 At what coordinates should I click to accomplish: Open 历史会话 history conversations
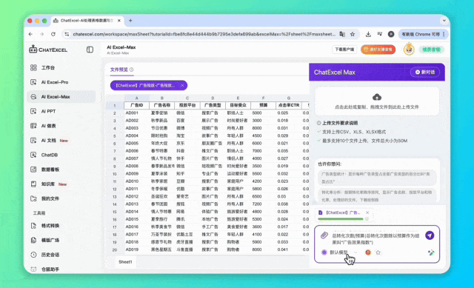click(50, 255)
